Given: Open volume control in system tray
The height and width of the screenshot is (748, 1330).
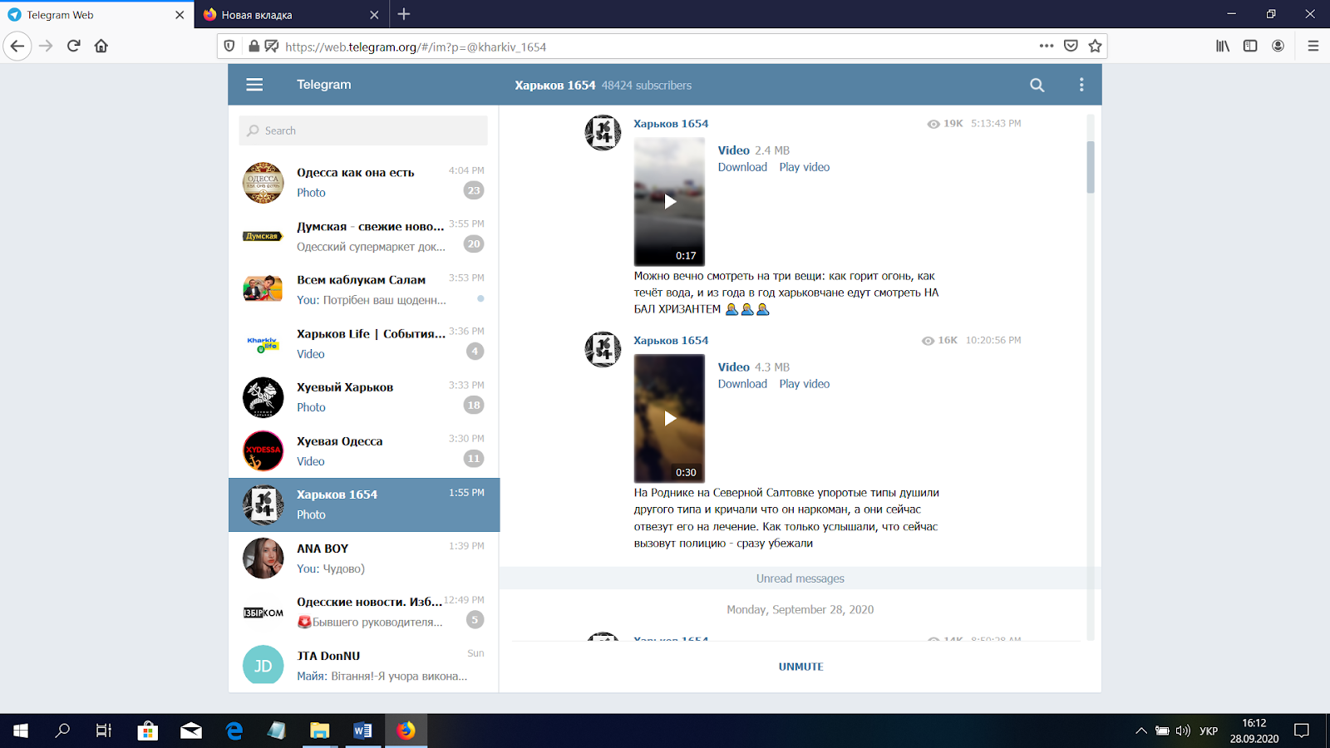Looking at the screenshot, I should click(1183, 731).
